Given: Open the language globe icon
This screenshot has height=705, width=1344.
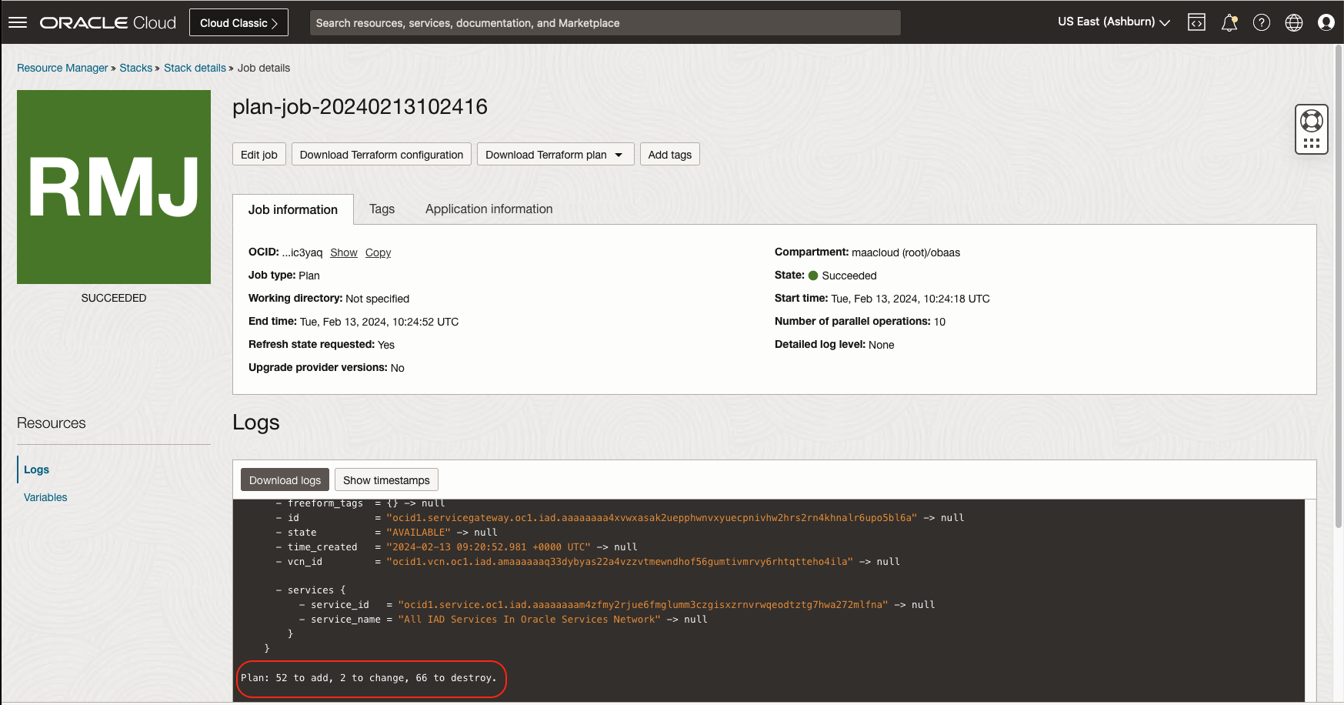Looking at the screenshot, I should point(1293,22).
